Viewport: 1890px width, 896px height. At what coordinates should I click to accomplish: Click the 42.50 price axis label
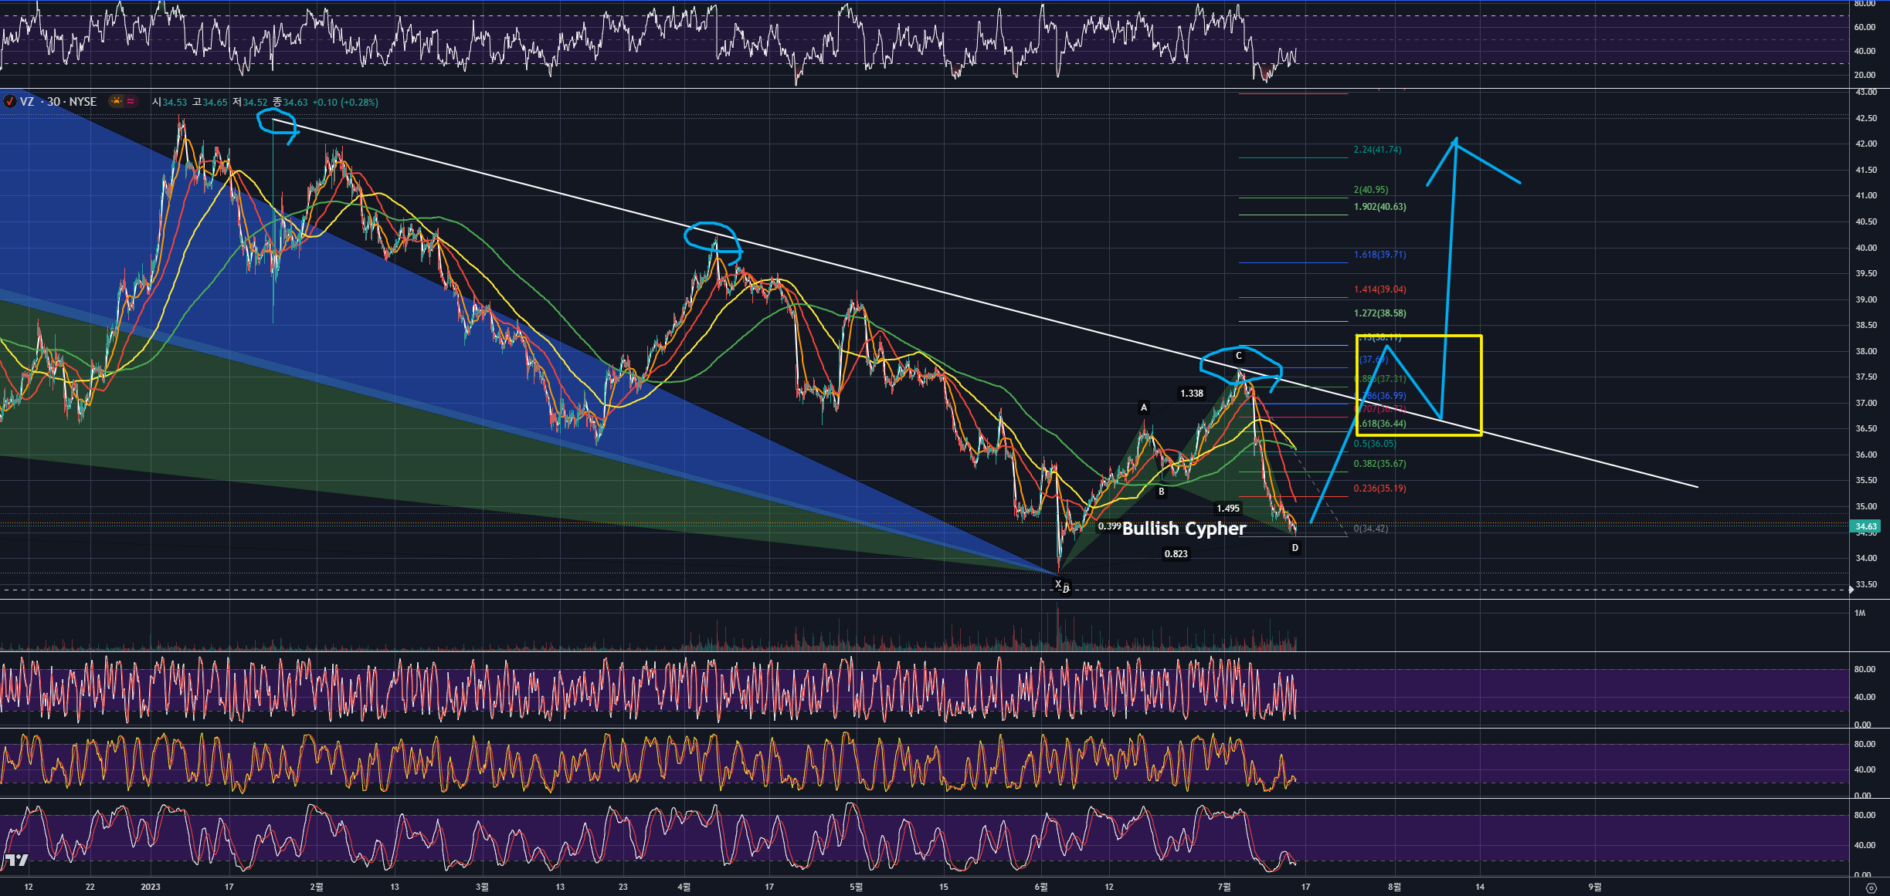pos(1865,118)
